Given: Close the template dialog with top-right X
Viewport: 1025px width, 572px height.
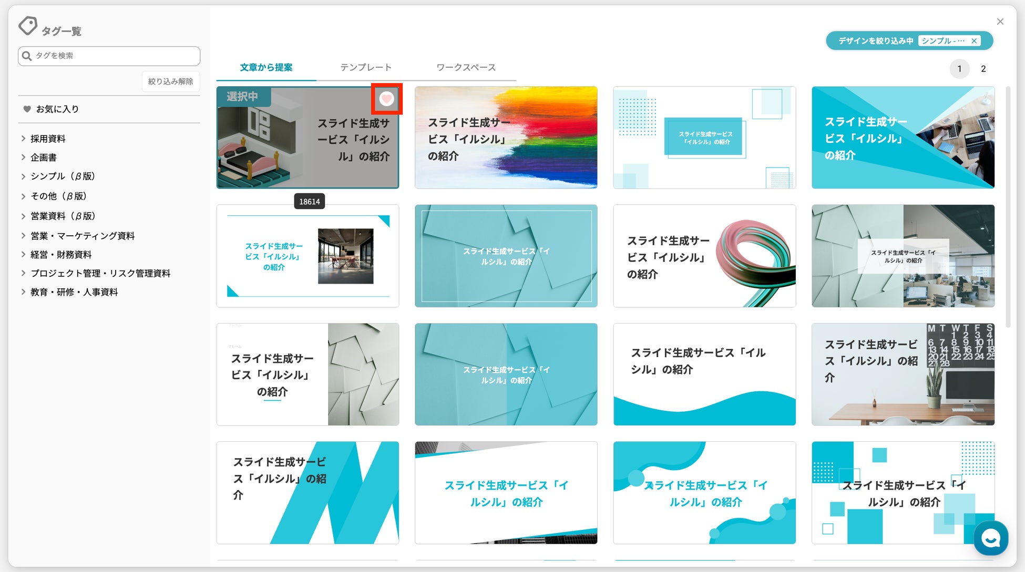Looking at the screenshot, I should [x=1000, y=22].
